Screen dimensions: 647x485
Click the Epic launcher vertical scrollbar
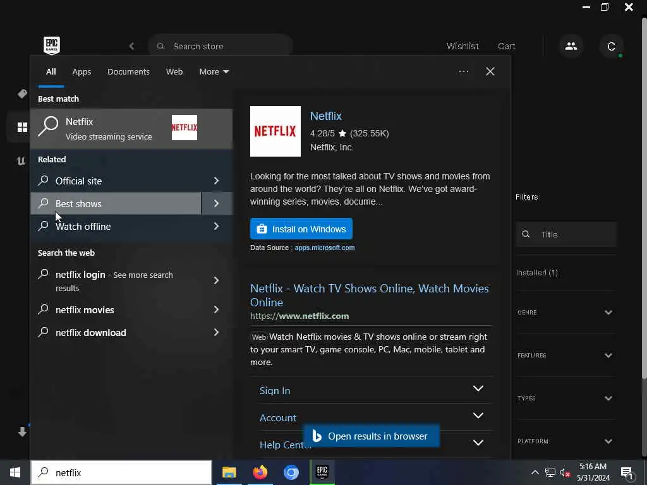(644, 198)
